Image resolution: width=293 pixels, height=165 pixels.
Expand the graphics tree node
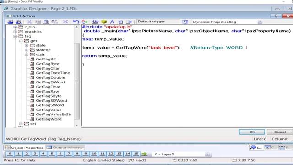coord(15,32)
